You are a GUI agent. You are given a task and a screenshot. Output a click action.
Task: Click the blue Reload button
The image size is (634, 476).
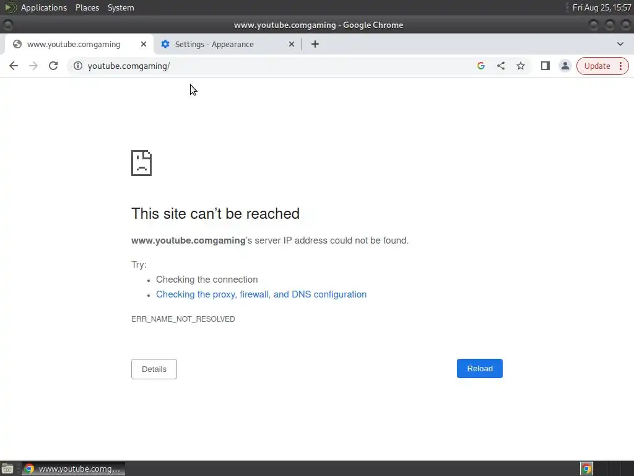[480, 369]
